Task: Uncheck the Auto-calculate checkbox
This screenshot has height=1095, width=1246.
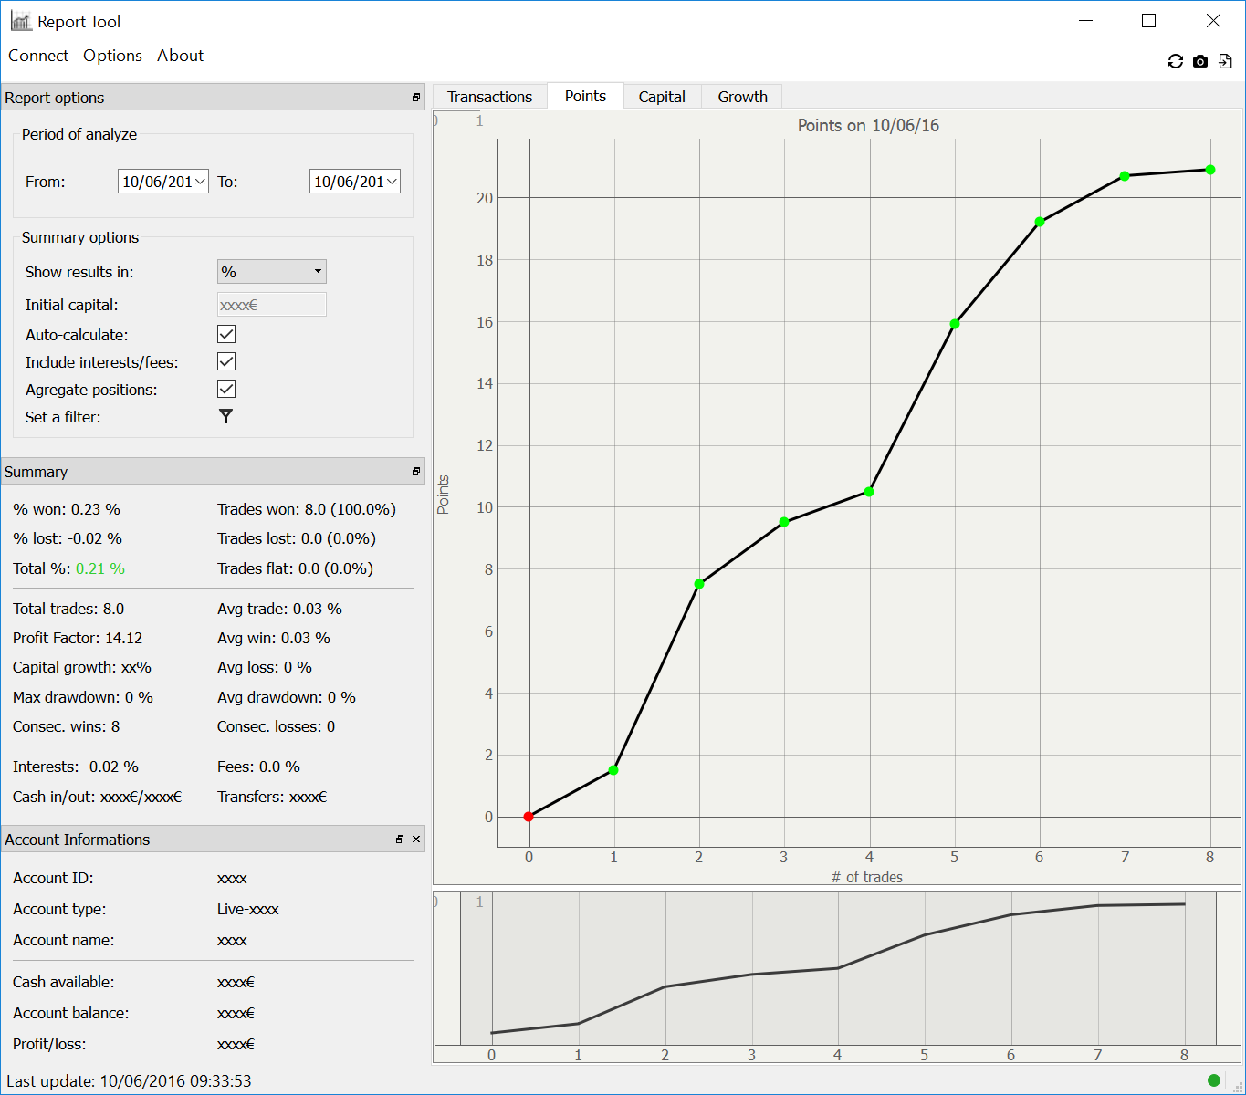Action: click(x=226, y=335)
